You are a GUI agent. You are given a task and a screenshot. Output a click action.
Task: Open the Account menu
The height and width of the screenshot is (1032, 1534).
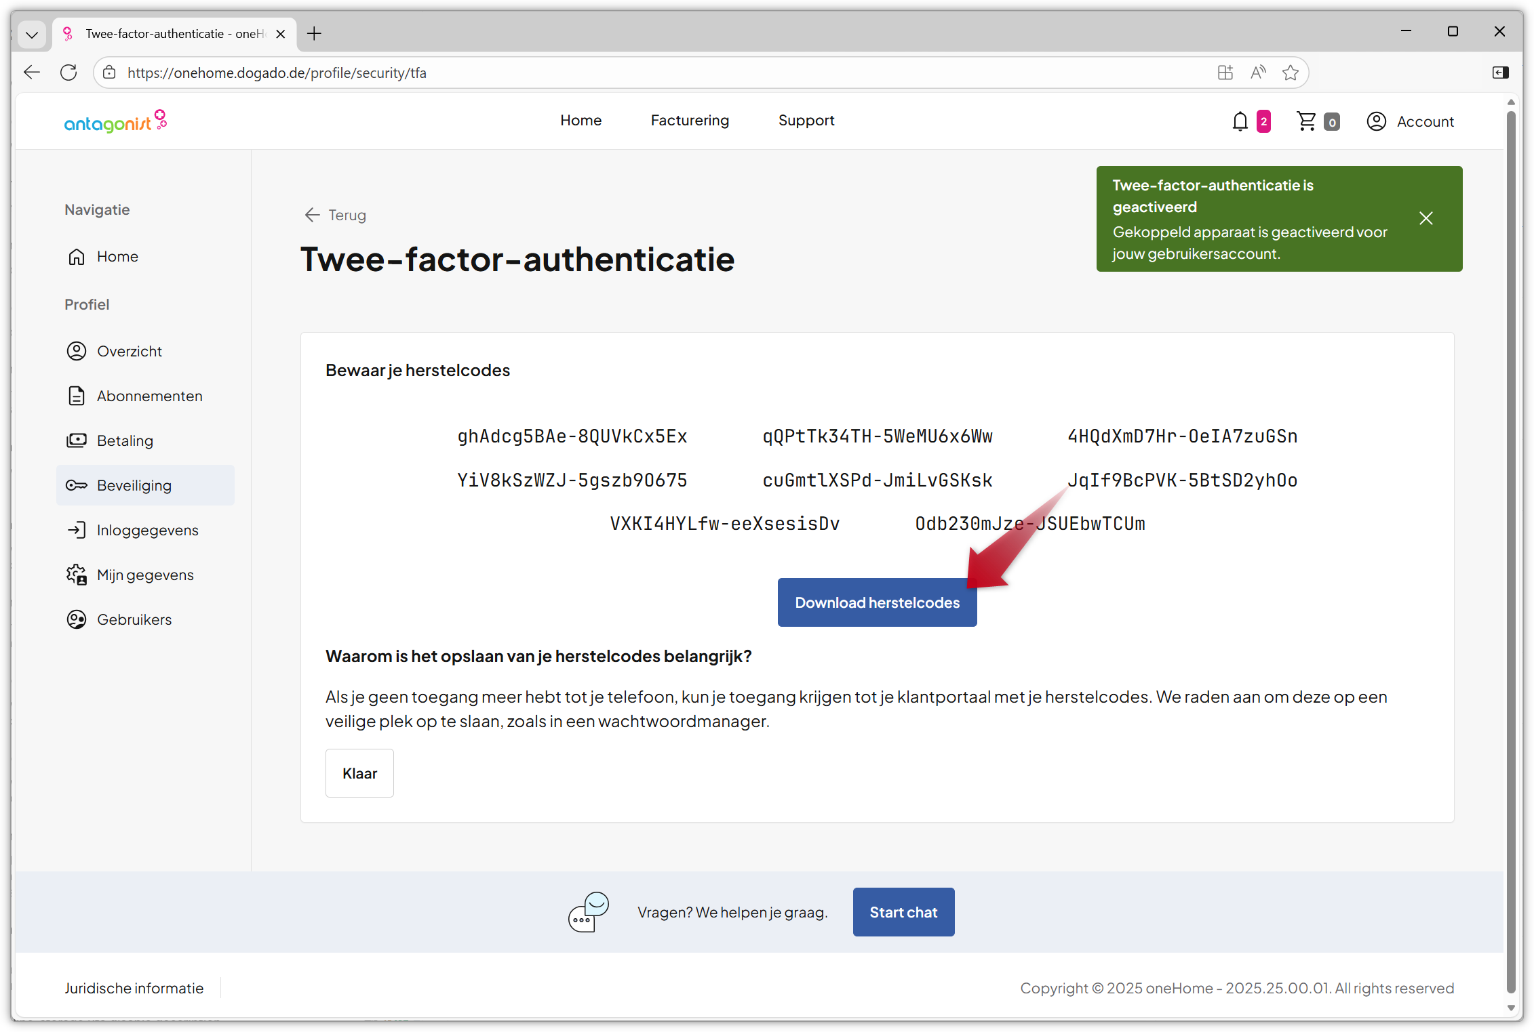(1411, 121)
